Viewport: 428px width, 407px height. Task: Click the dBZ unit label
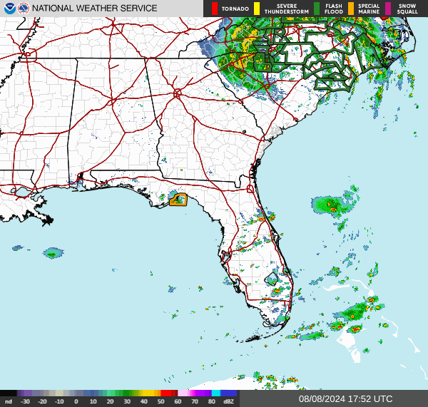pyautogui.click(x=228, y=401)
